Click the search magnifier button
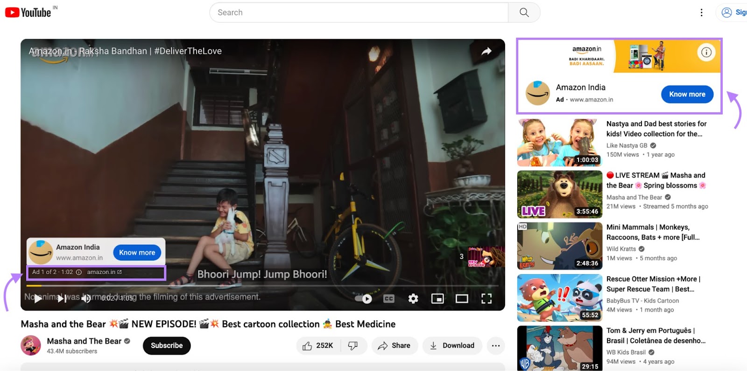 tap(524, 13)
